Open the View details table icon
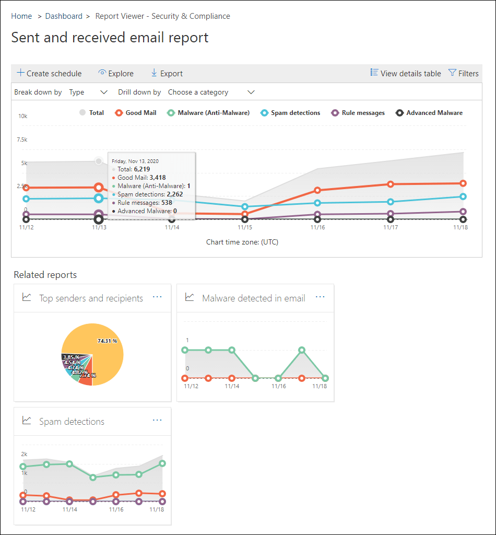Image resolution: width=496 pixels, height=535 pixels. [374, 73]
